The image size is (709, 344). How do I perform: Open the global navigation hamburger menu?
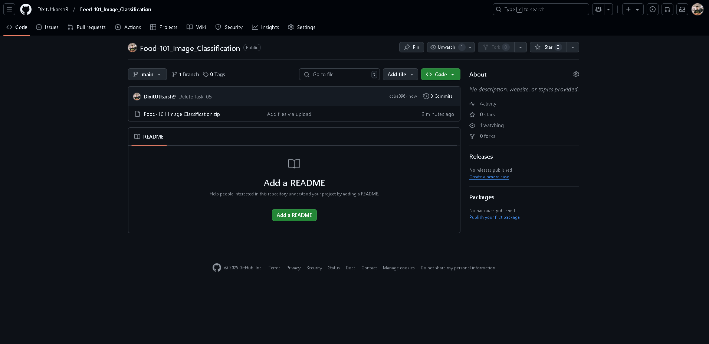[x=9, y=9]
